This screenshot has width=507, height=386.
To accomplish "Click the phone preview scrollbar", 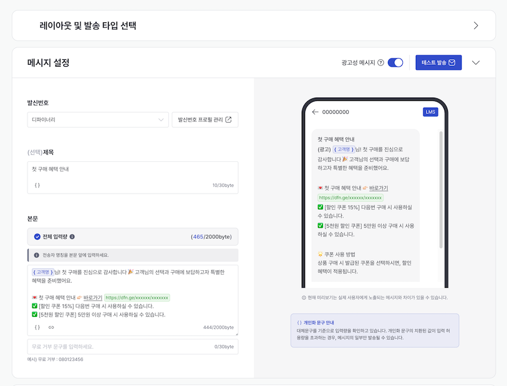I will pyautogui.click(x=441, y=190).
